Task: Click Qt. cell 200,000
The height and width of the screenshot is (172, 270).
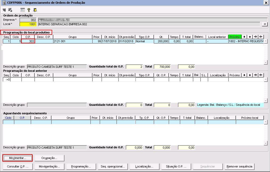Action: click(161, 41)
